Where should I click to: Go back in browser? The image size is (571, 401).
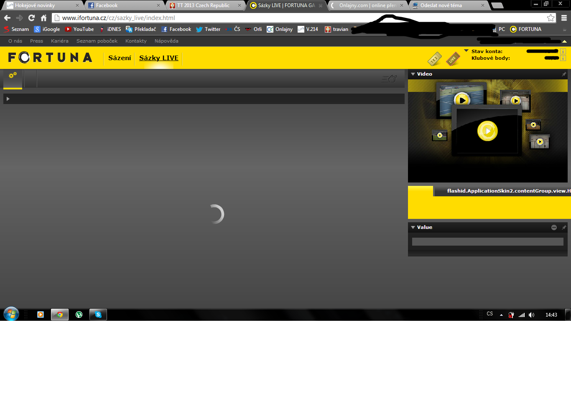[7, 18]
